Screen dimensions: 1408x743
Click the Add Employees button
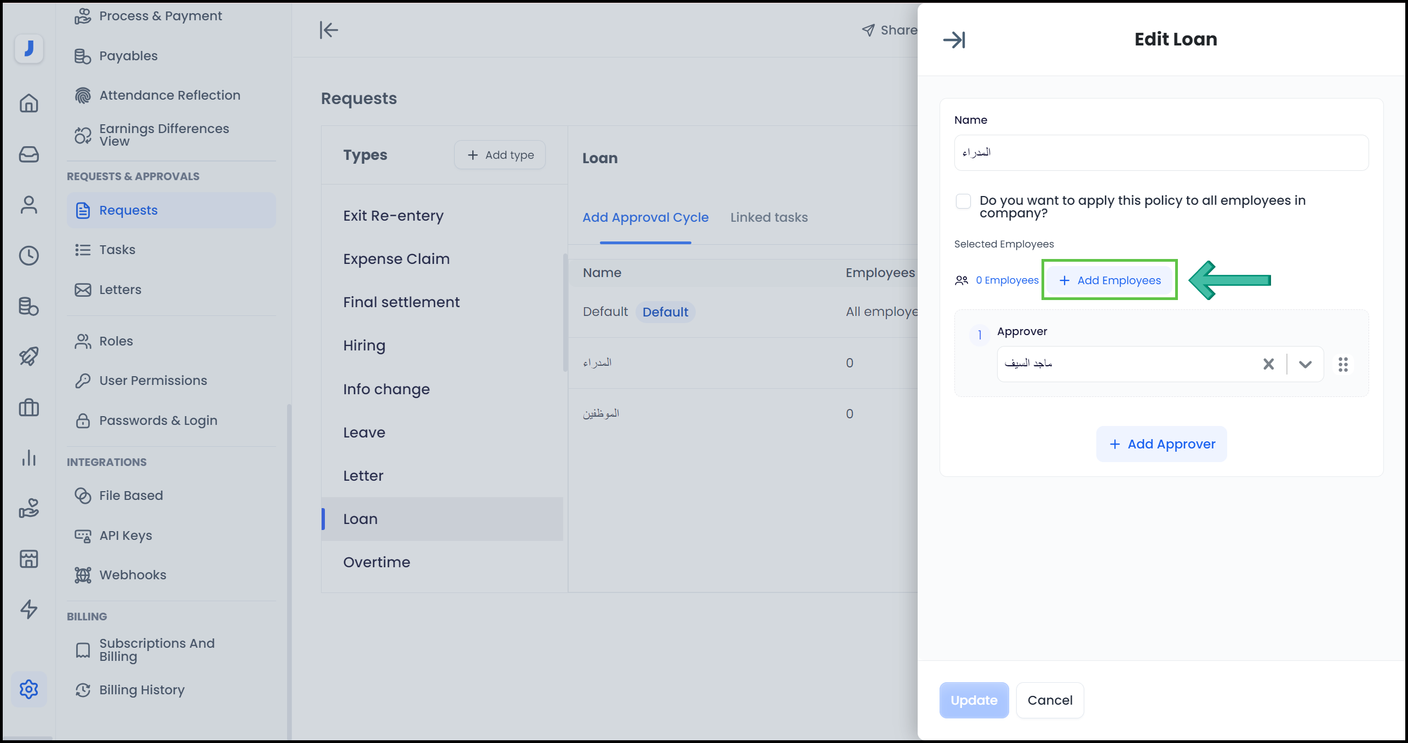point(1109,280)
